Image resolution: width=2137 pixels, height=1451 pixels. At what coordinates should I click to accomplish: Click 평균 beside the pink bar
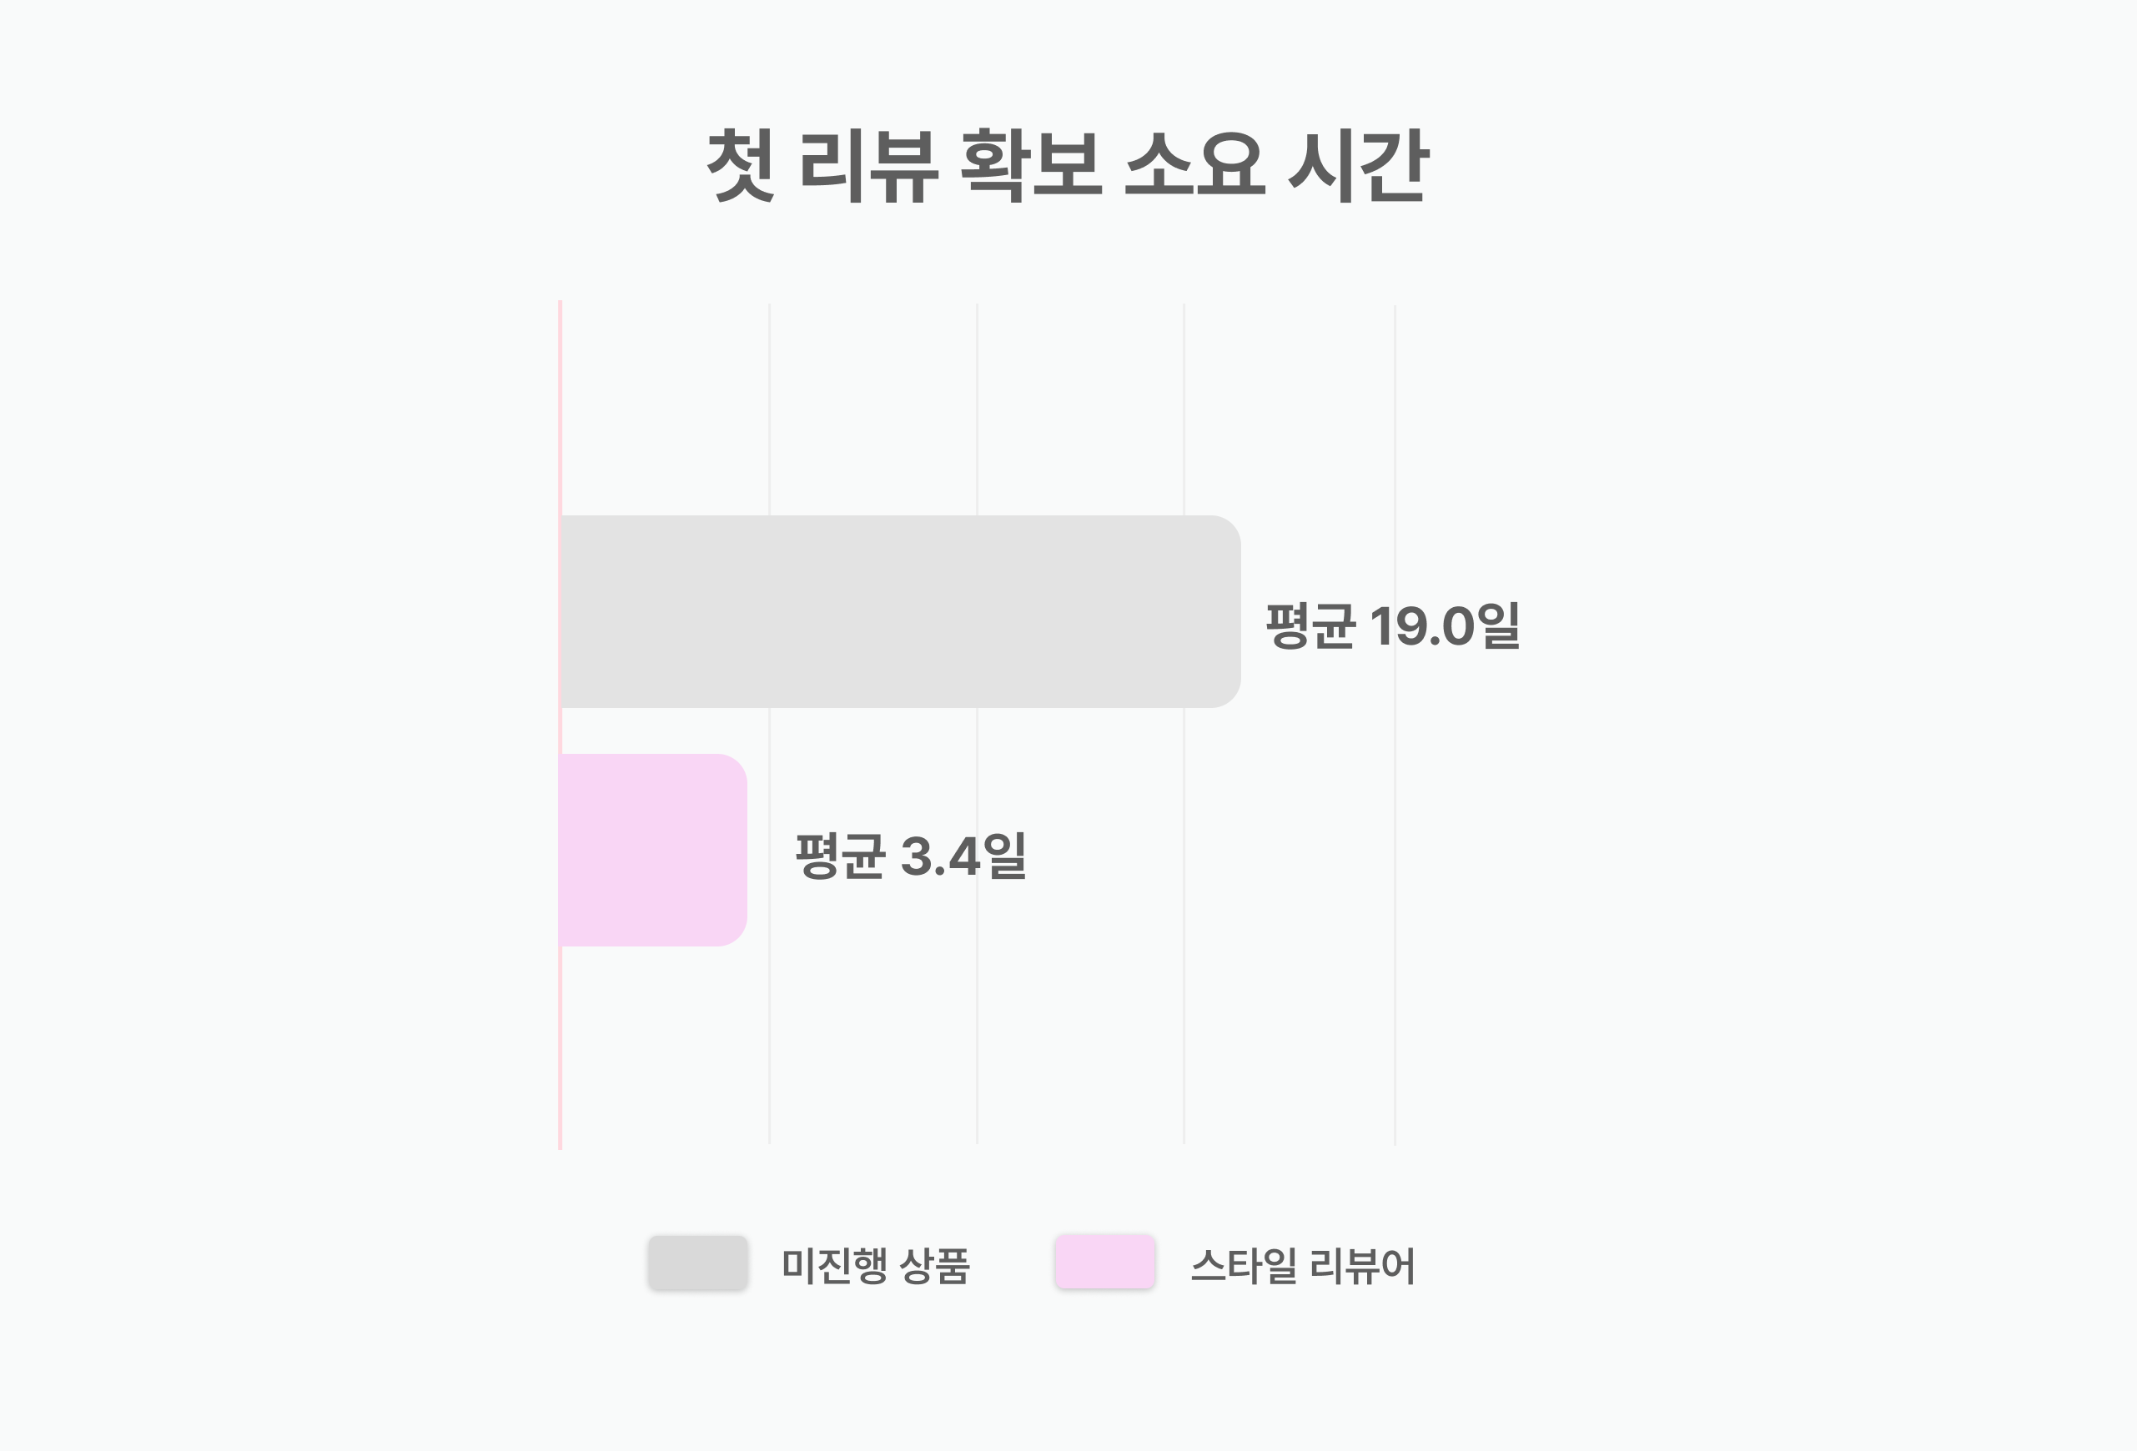(x=839, y=856)
